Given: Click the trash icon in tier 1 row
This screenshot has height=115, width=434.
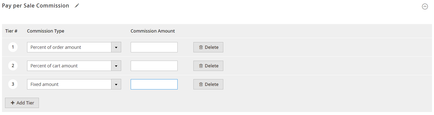Looking at the screenshot, I should click(x=201, y=47).
